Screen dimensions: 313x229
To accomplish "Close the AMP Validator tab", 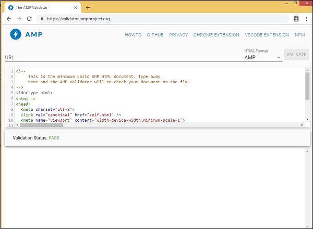I will 77,7.
